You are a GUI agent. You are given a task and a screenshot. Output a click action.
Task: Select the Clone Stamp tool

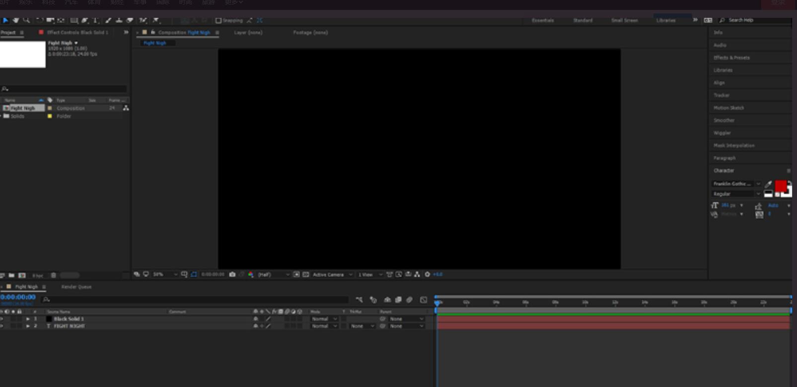tap(119, 20)
